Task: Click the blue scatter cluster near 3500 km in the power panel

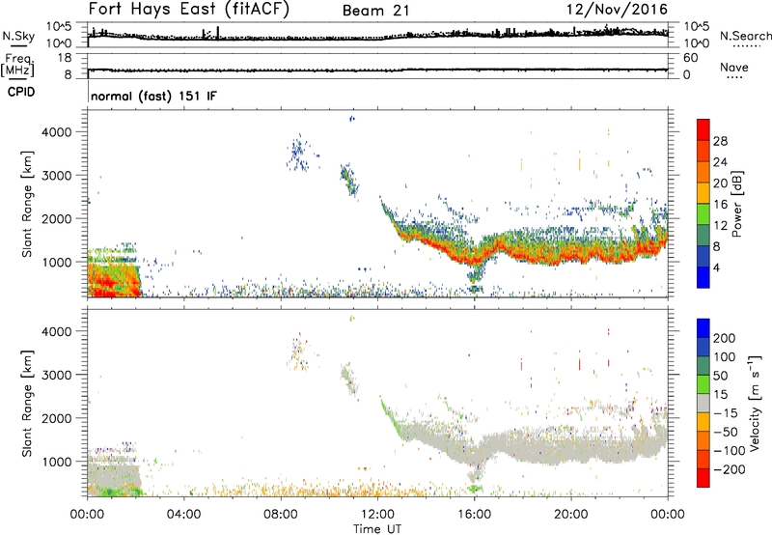Action: pyautogui.click(x=298, y=152)
